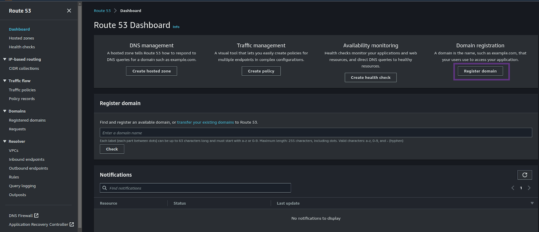Click external link icon beside Application Recovery Controller
This screenshot has height=232, width=539.
click(72, 224)
